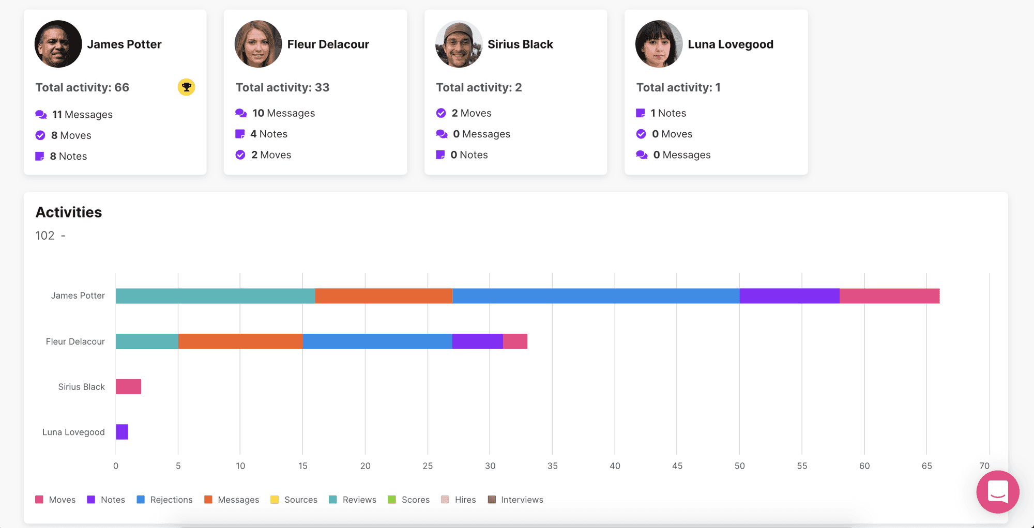Click Sources yellow legend swatch
1034x528 pixels.
tap(275, 500)
